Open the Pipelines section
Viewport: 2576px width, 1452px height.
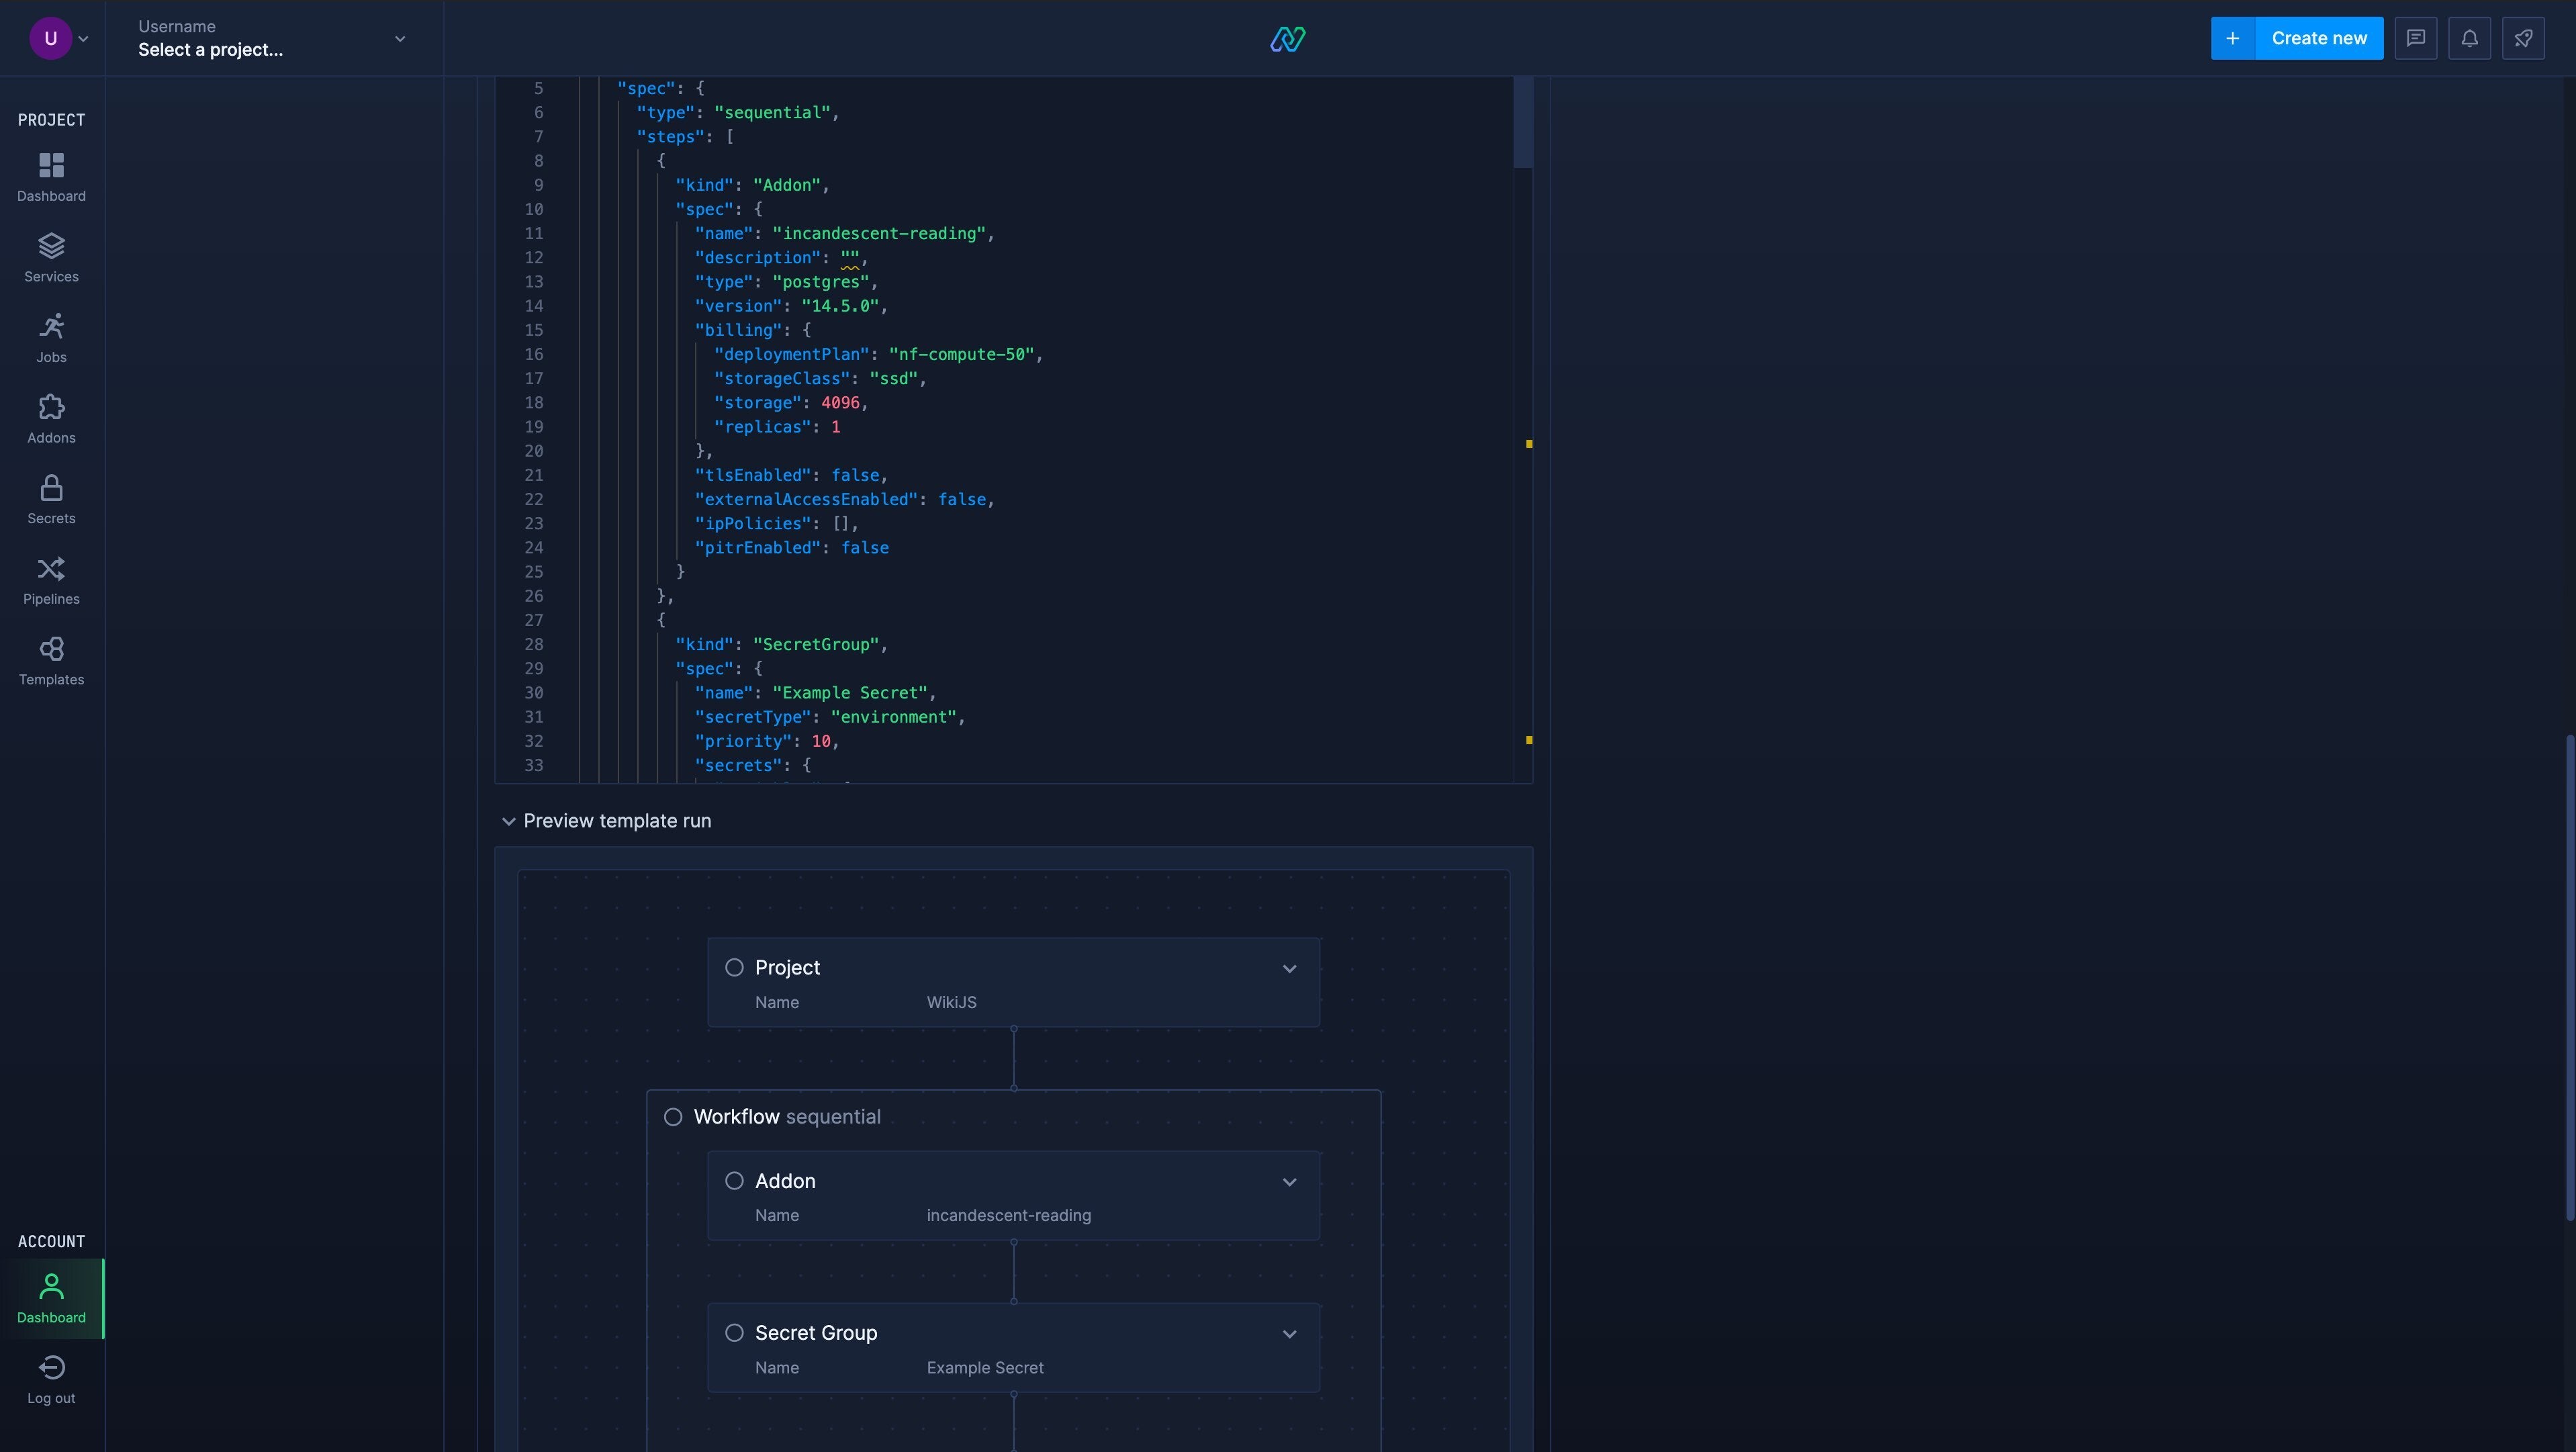pos(51,581)
